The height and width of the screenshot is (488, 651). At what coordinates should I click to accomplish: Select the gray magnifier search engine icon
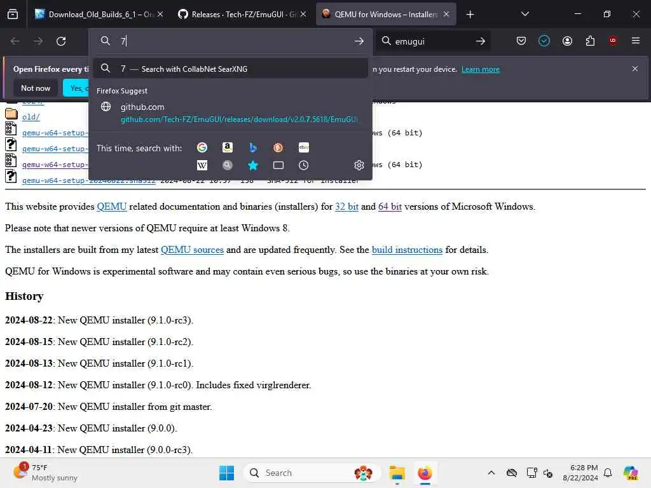(228, 166)
